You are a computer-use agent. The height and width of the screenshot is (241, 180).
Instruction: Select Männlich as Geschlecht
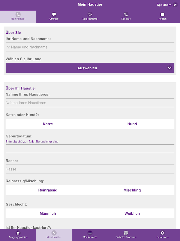(48, 214)
